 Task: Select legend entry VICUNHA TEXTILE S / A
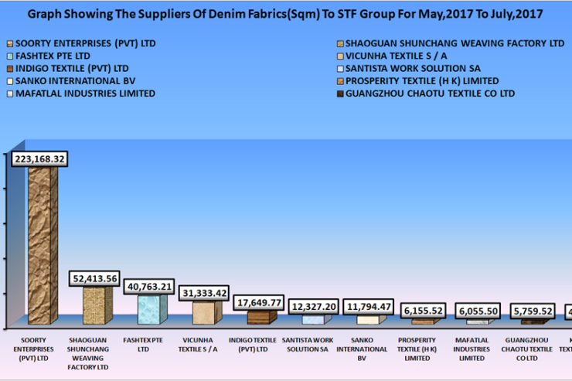pyautogui.click(x=396, y=56)
